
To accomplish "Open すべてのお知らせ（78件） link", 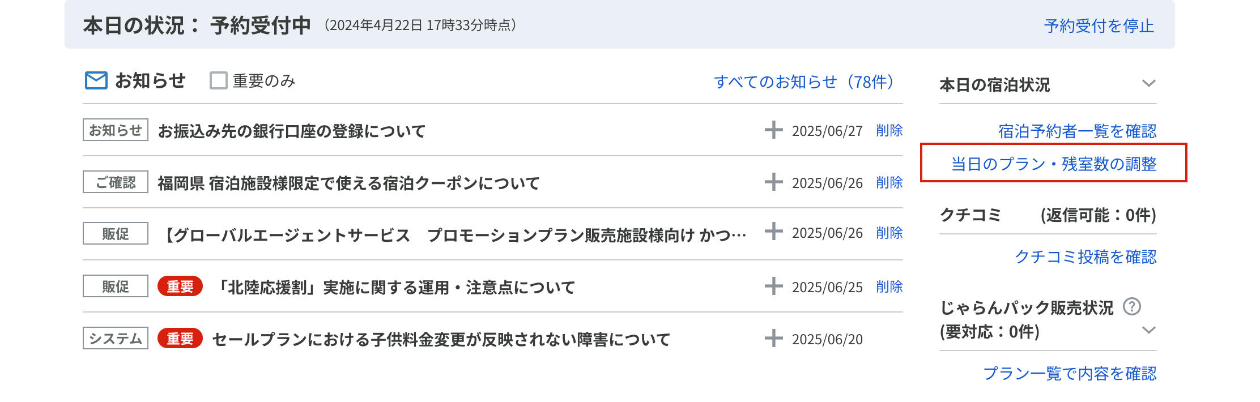I will 803,82.
